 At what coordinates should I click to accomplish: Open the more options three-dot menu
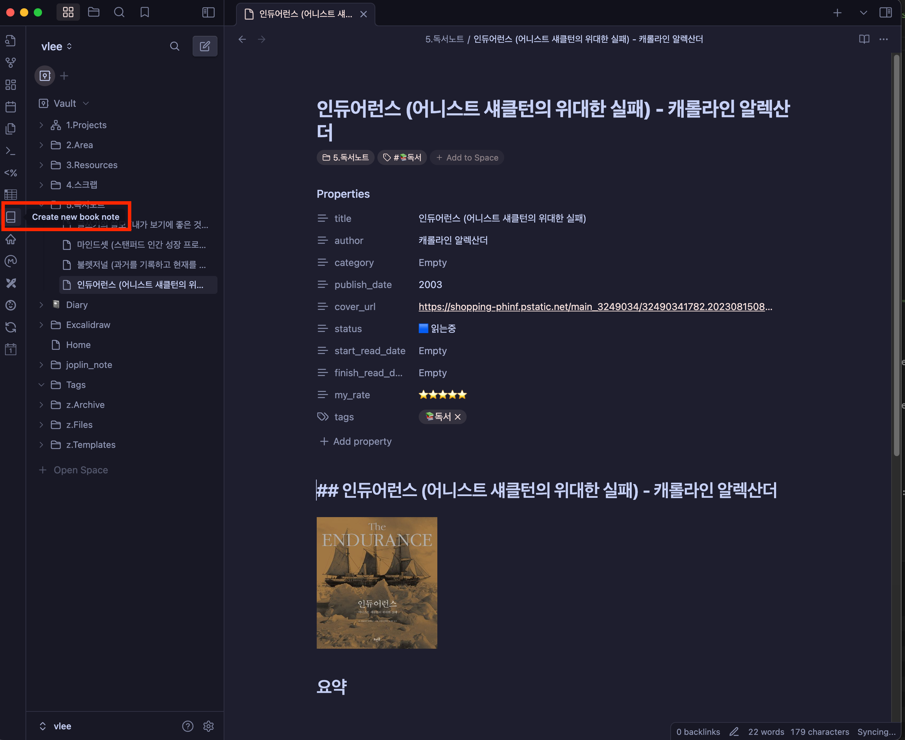884,39
